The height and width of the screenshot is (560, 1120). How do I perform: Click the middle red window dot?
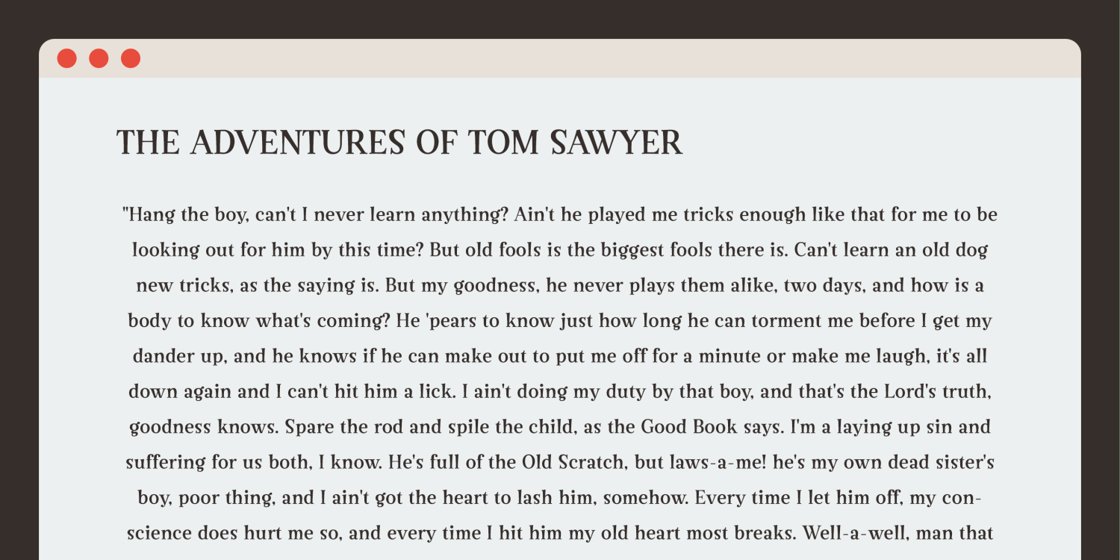[x=99, y=58]
